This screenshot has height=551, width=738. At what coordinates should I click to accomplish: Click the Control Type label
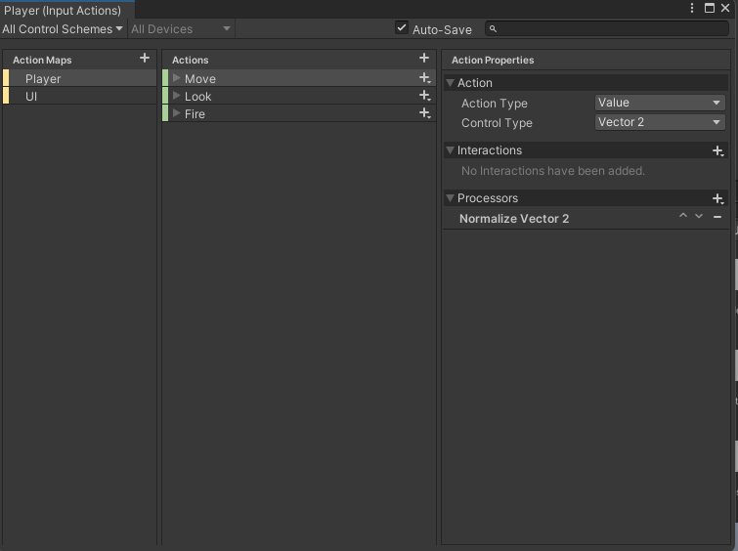[497, 123]
